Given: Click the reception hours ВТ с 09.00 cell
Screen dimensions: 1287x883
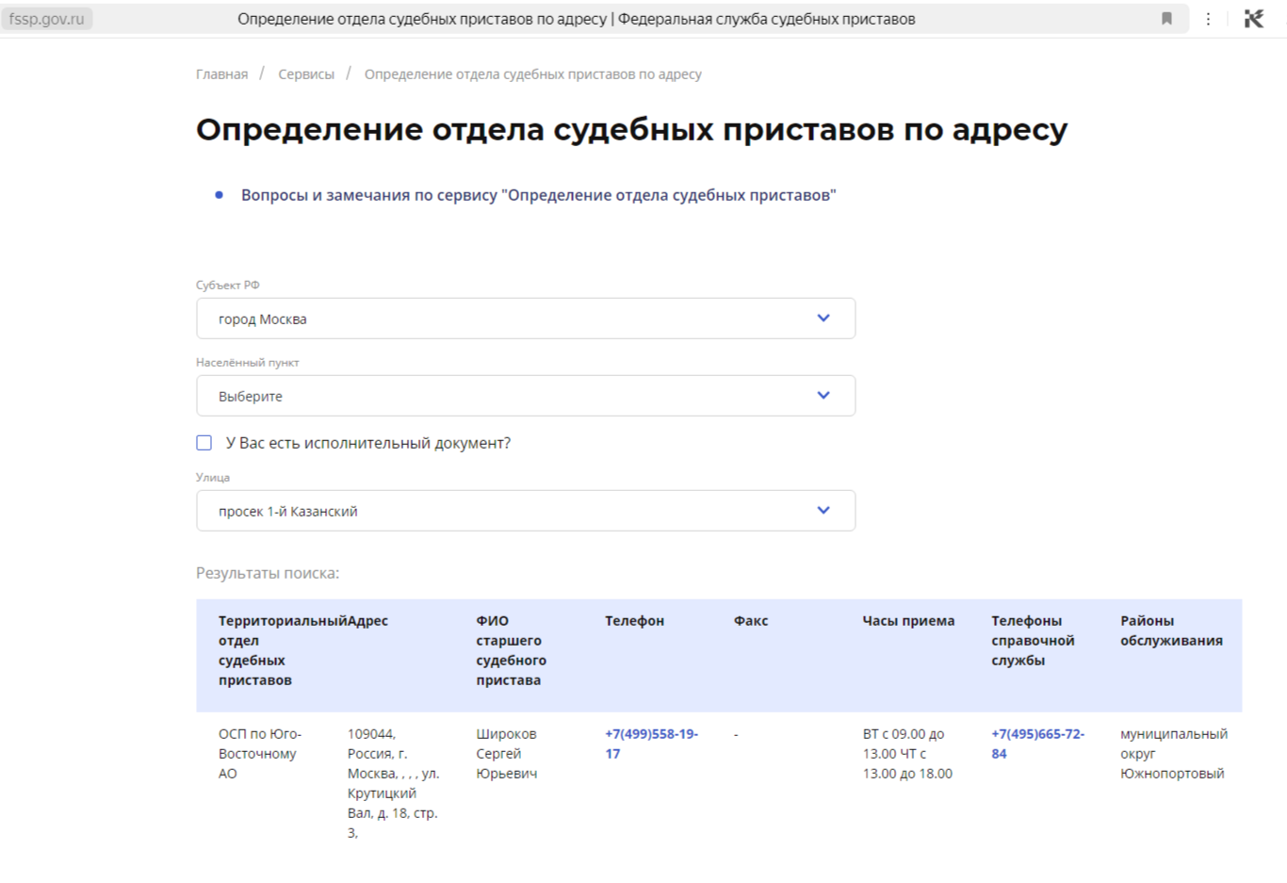Looking at the screenshot, I should (x=907, y=754).
